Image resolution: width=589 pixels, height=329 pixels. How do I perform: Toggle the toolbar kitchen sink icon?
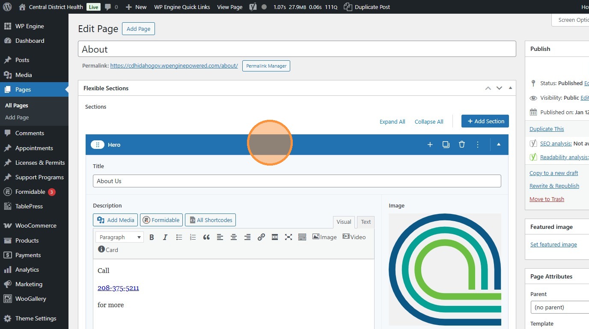tap(302, 237)
